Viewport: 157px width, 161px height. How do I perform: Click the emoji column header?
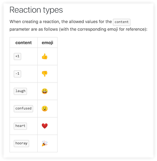pos(47,43)
